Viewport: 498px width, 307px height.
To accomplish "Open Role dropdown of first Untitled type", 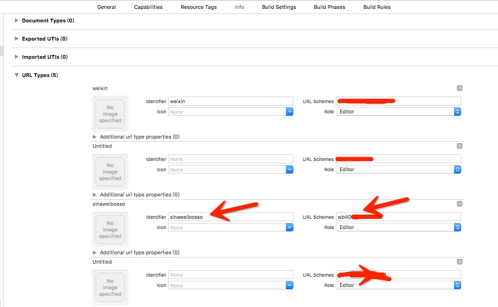I will pos(398,169).
